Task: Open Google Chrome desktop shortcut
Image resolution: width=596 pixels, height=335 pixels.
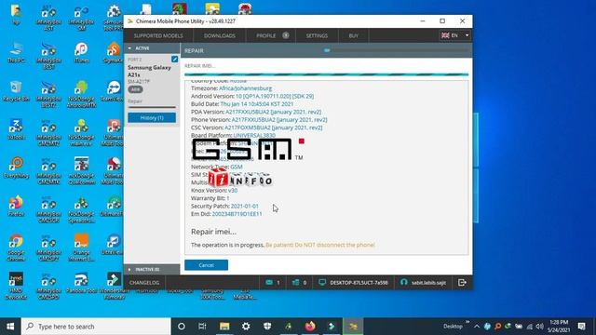Action: (16, 248)
